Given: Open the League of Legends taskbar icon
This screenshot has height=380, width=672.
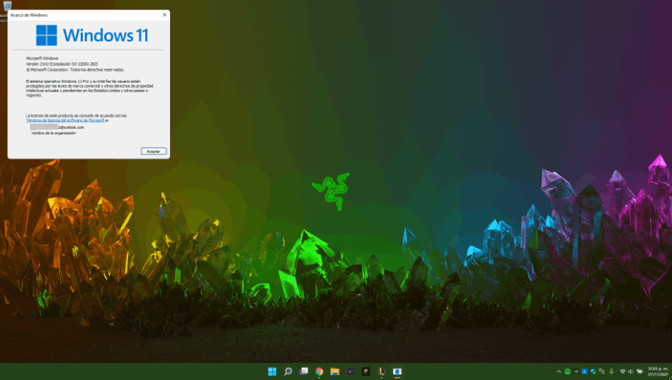Looking at the screenshot, I should pyautogui.click(x=381, y=371).
